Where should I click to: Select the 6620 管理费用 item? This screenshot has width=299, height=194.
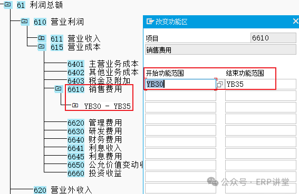coord(95,123)
